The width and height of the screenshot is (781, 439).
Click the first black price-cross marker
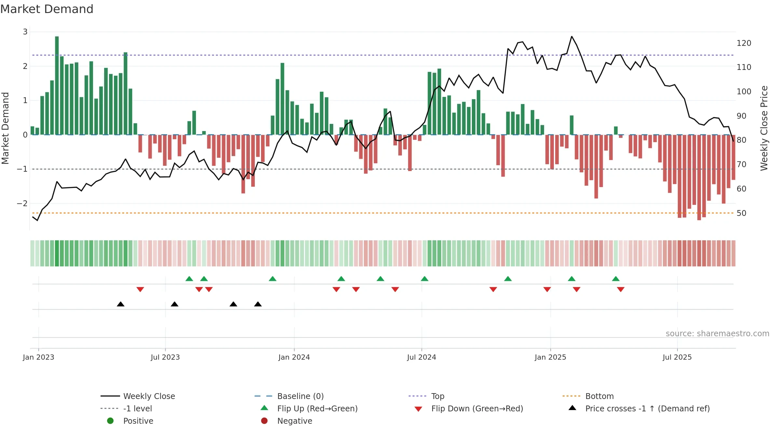click(121, 304)
